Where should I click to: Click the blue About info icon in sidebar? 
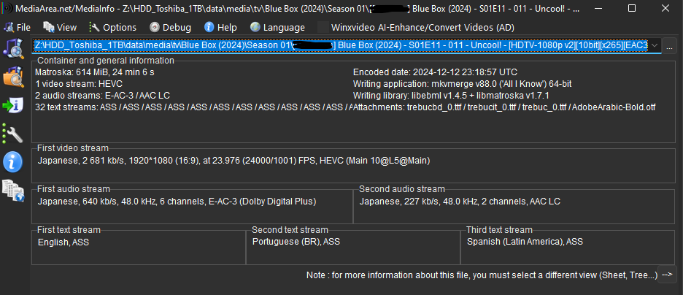(13, 162)
